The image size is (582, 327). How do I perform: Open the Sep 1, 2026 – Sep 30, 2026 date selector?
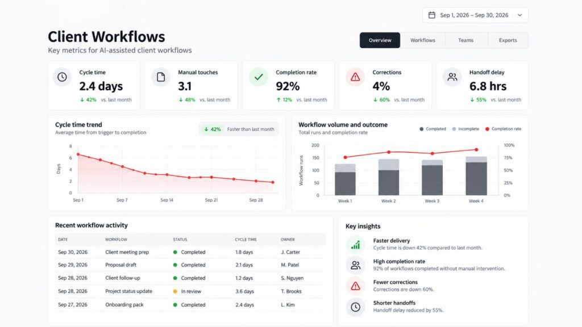pos(475,15)
